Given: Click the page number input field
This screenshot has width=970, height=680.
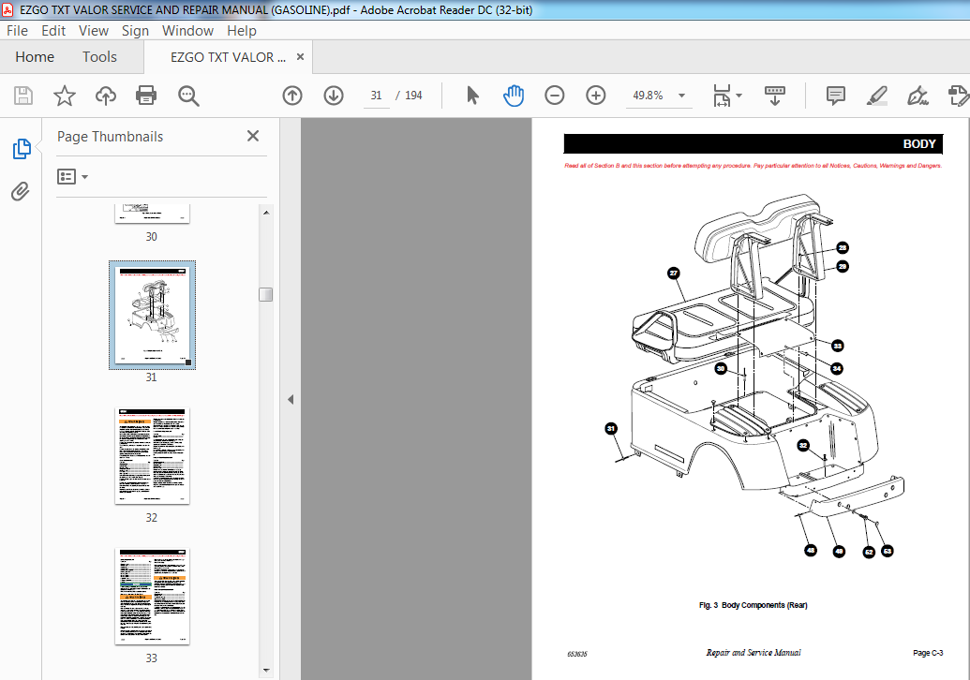Looking at the screenshot, I should [376, 96].
